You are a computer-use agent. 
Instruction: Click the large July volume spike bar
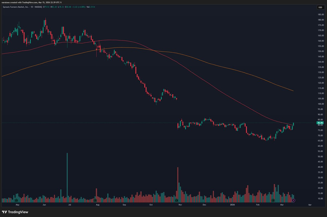pyautogui.click(x=67, y=178)
